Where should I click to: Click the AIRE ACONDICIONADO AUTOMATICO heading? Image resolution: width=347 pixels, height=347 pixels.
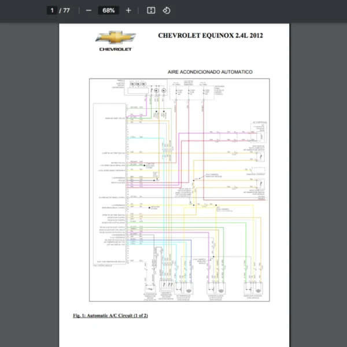point(210,72)
